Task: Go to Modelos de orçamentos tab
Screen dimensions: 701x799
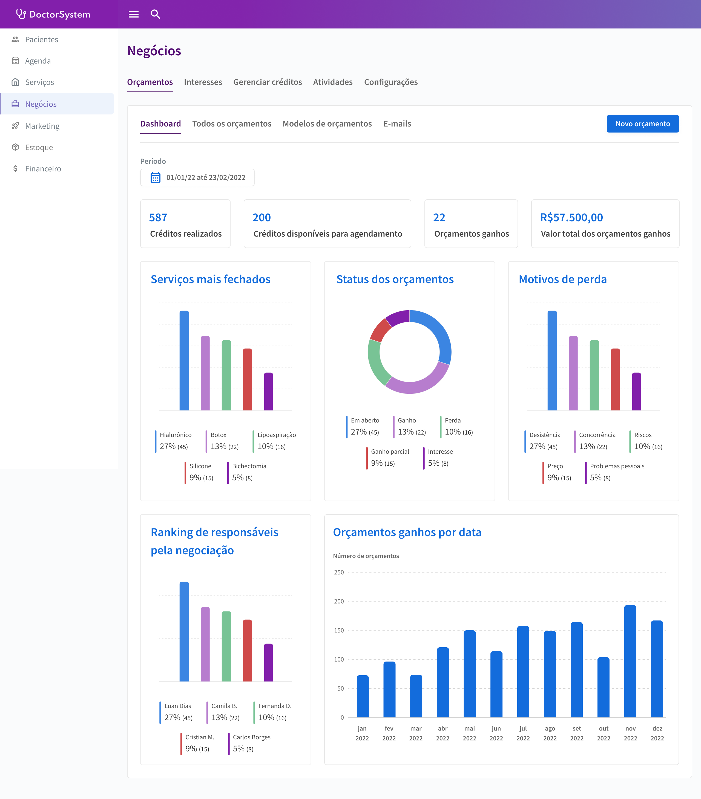Action: pos(327,124)
